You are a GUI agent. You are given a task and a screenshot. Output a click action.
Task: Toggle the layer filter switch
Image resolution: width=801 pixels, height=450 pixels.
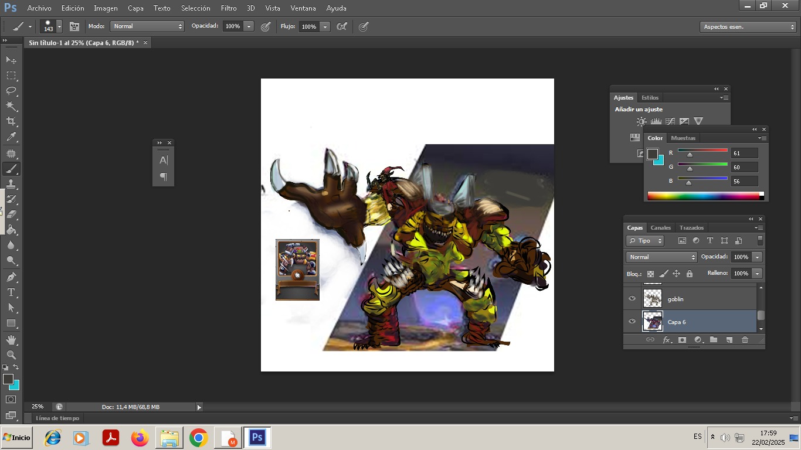pyautogui.click(x=760, y=240)
